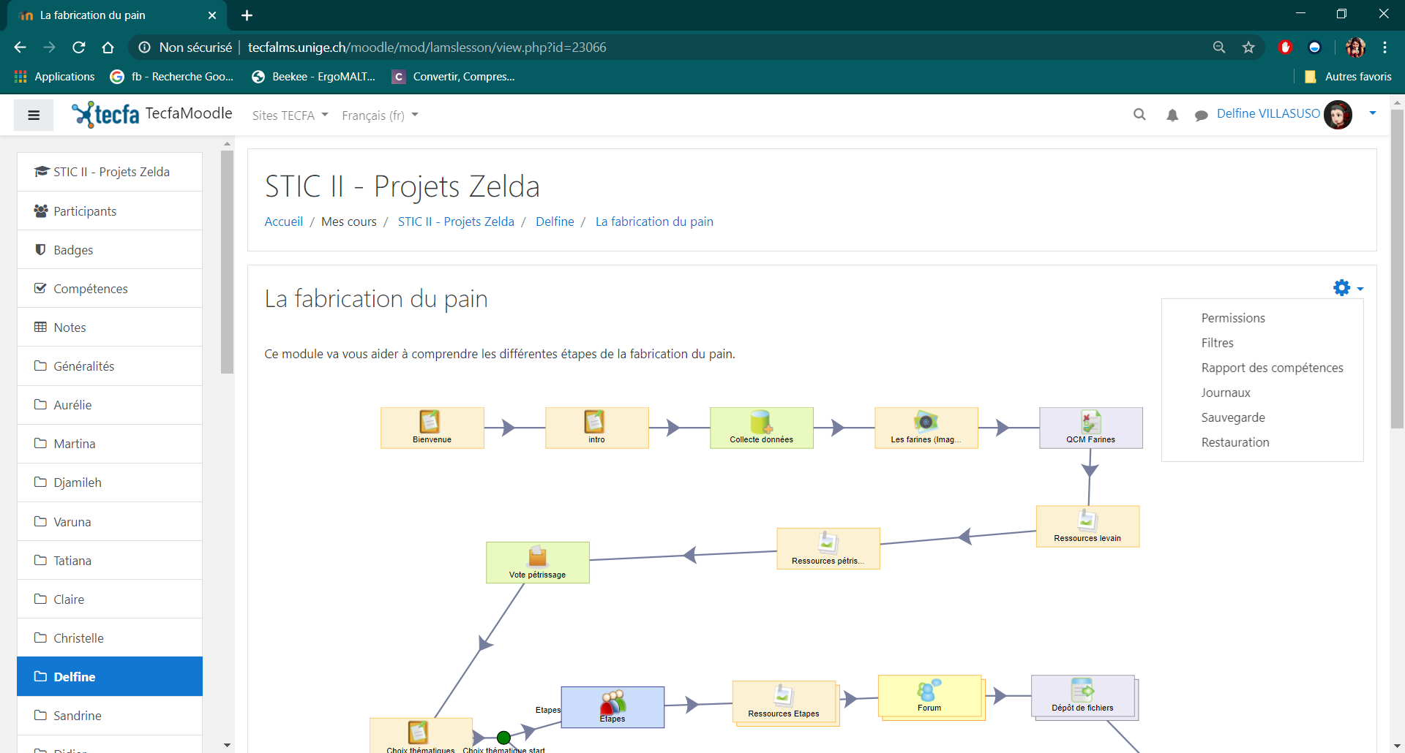
Task: Select Permissions from the settings menu
Action: click(1232, 318)
